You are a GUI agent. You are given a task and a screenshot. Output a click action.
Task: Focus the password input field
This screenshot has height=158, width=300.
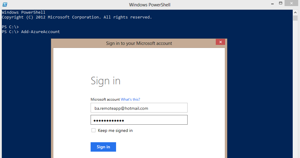point(139,120)
